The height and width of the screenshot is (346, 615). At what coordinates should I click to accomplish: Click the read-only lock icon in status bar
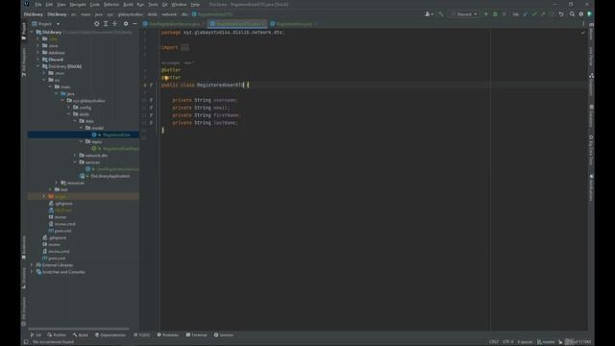pyautogui.click(x=560, y=342)
